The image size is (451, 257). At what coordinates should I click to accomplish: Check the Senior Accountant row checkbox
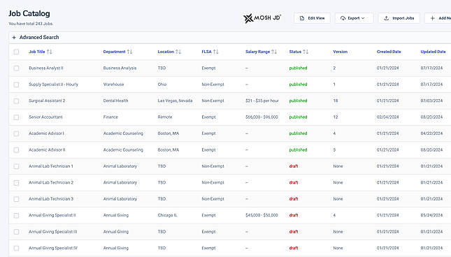[16, 117]
